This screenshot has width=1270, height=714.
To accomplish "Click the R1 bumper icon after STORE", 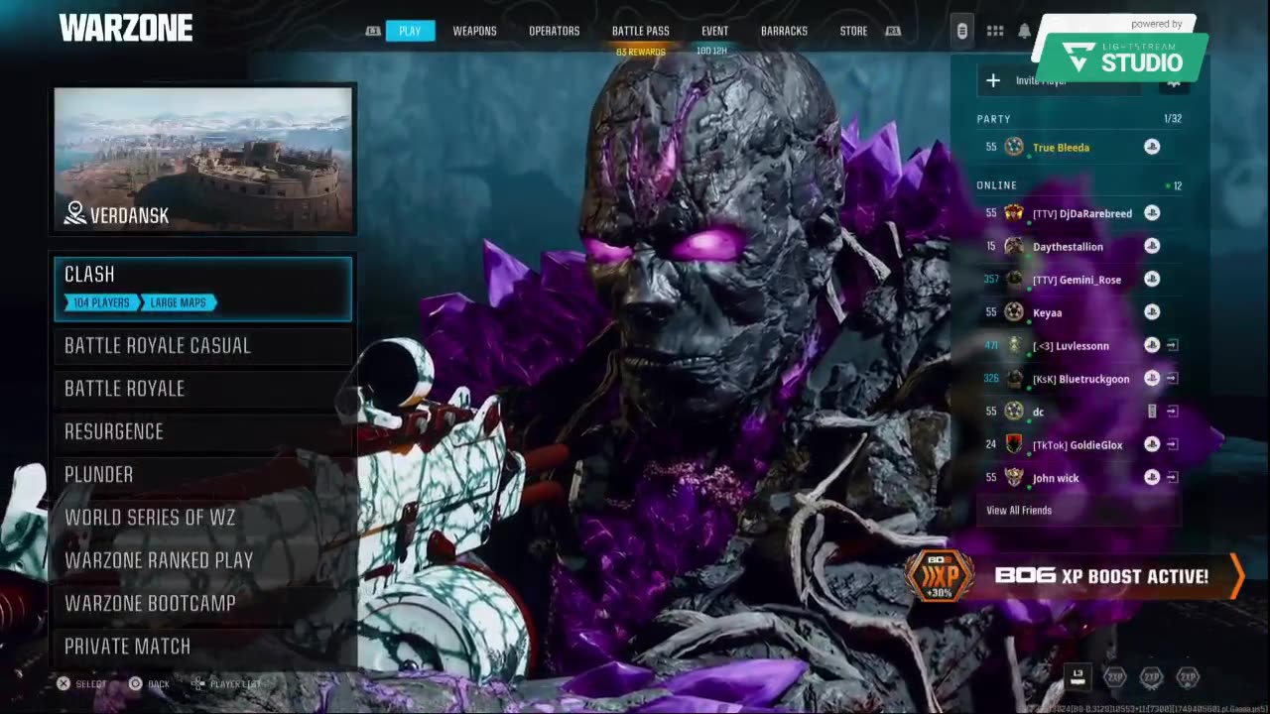I will point(893,31).
